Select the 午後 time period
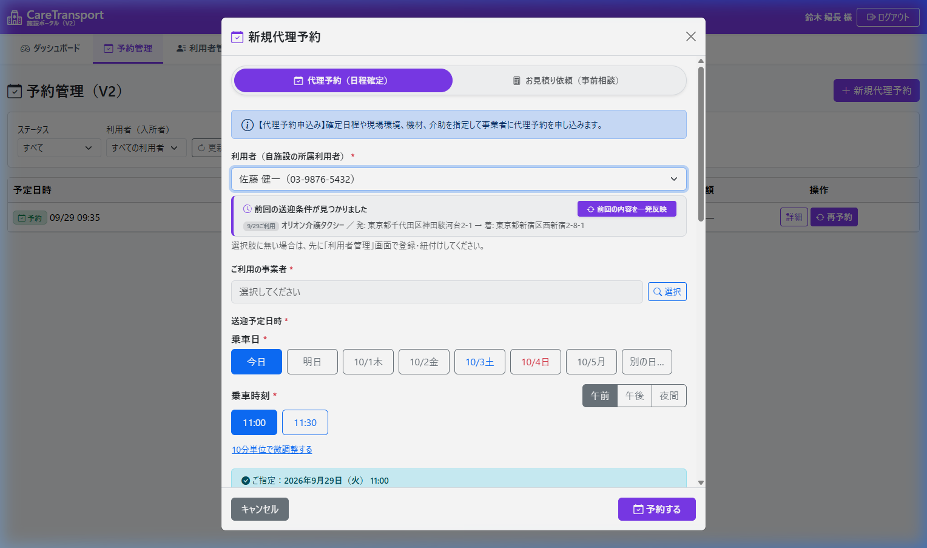Image resolution: width=927 pixels, height=548 pixels. (x=635, y=396)
